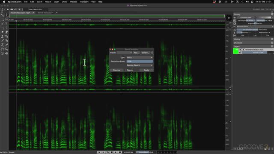274x154 pixels.
Task: Adjust the Reduction Ratio slider
Action: (x=140, y=62)
